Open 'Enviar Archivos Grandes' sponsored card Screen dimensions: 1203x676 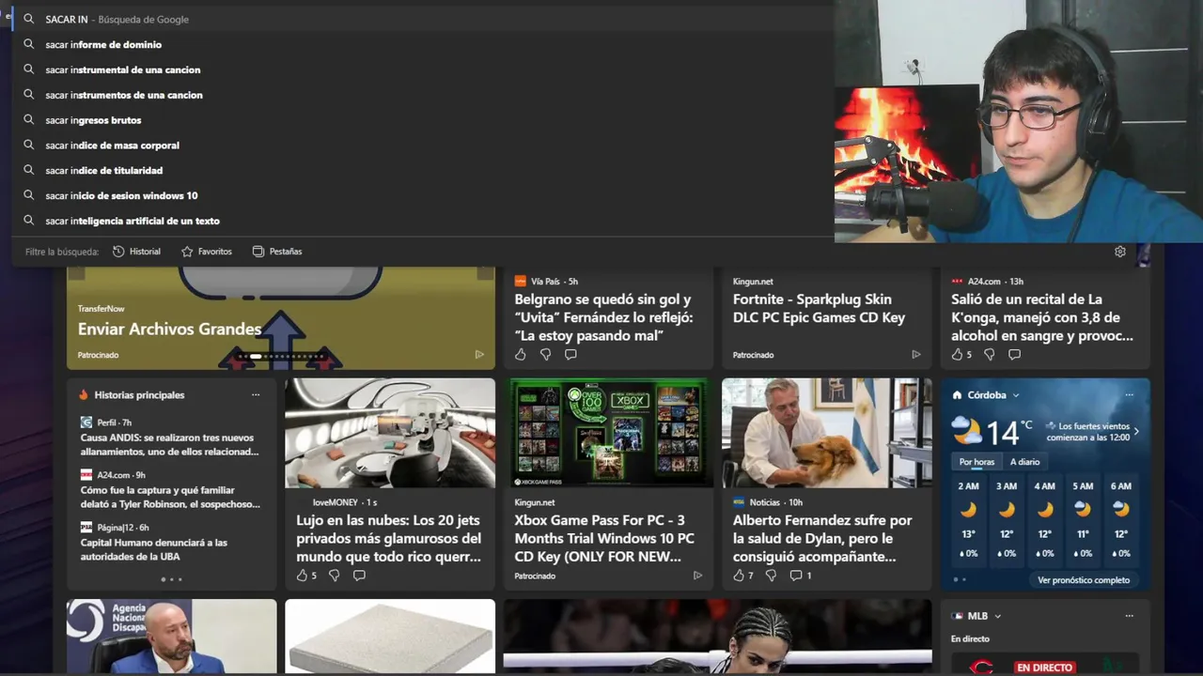pyautogui.click(x=169, y=330)
